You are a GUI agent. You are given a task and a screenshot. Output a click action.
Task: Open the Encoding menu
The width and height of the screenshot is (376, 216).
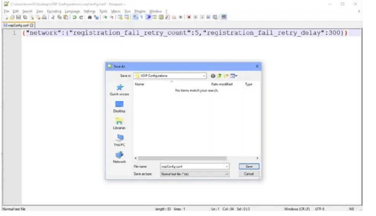click(x=54, y=11)
